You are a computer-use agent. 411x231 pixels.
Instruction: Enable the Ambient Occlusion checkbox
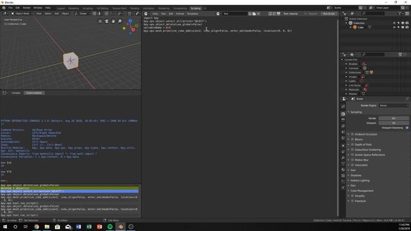[x=353, y=134]
